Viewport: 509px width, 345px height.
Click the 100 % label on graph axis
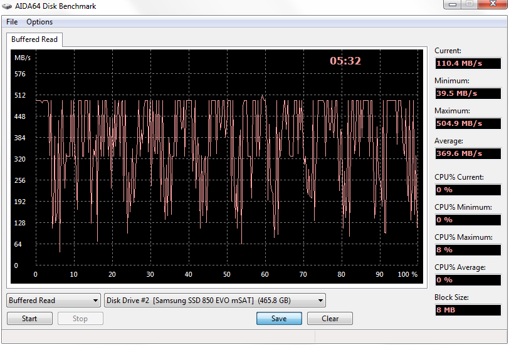pyautogui.click(x=407, y=274)
